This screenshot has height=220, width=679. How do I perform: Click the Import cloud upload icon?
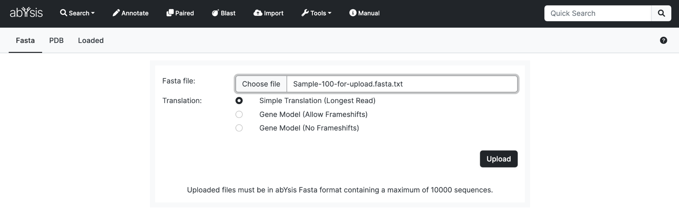[258, 13]
